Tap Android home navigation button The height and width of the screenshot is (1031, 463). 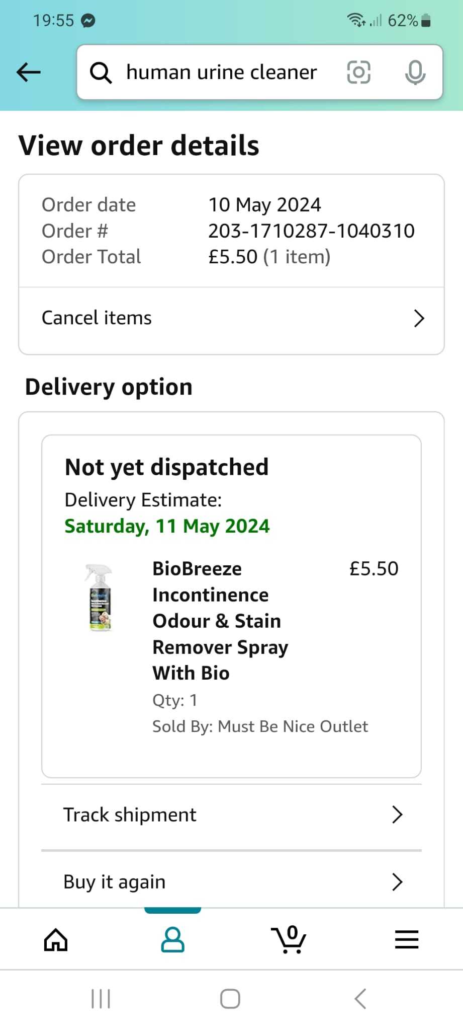[230, 999]
